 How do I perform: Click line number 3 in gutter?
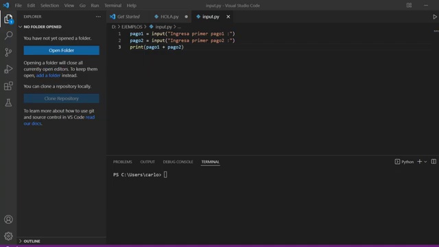(119, 47)
